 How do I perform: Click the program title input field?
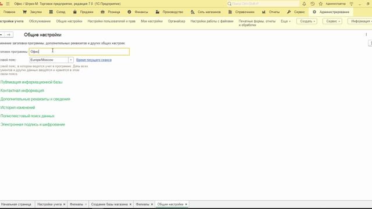click(x=79, y=52)
